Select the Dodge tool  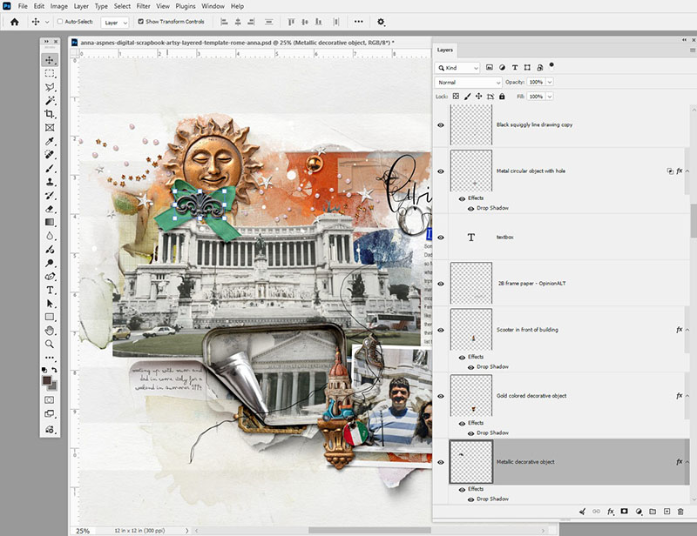coord(50,263)
